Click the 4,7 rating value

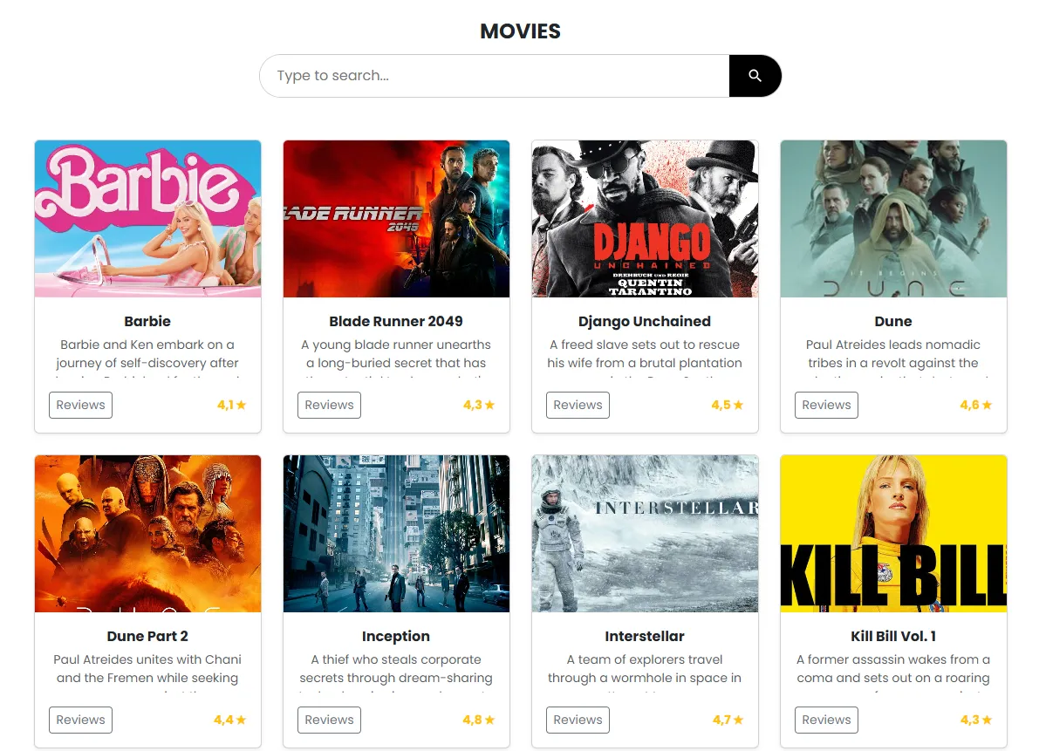click(x=721, y=720)
